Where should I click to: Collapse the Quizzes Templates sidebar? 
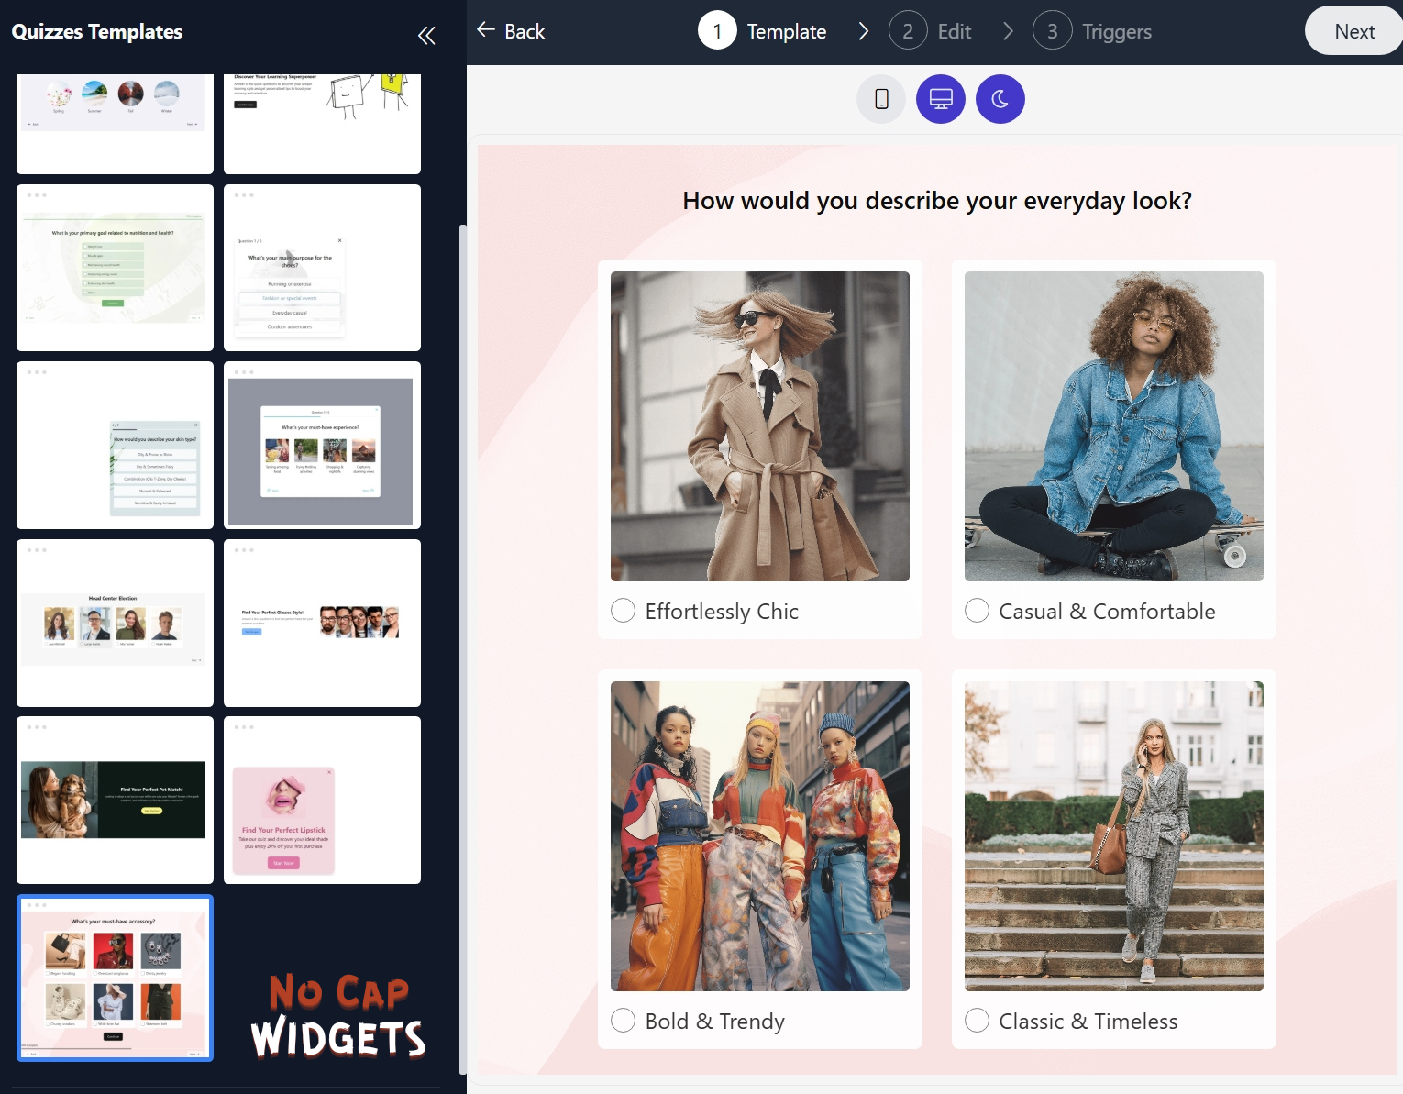[426, 36]
